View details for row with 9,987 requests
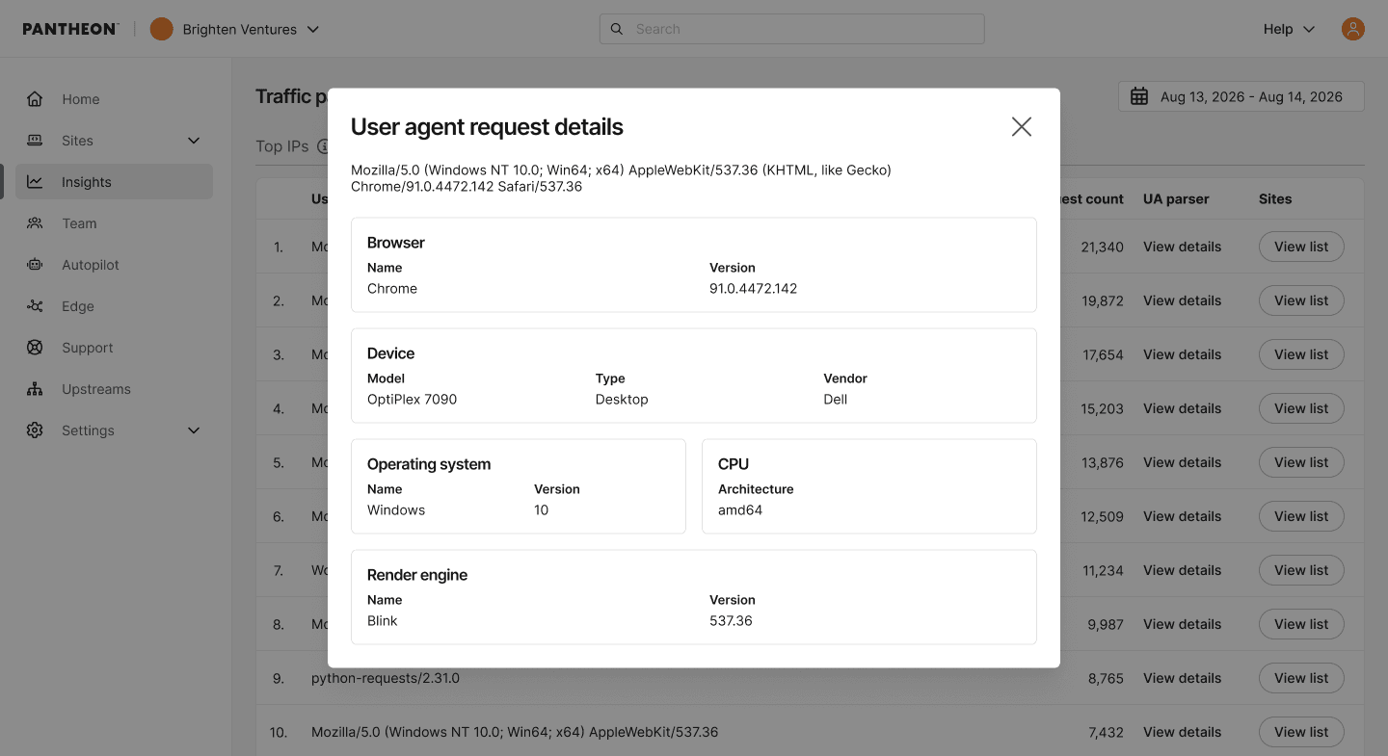The height and width of the screenshot is (756, 1388). click(1182, 624)
